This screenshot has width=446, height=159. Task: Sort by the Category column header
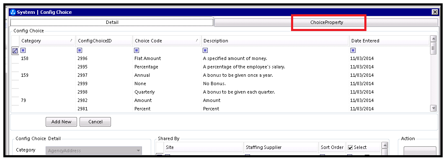(47, 41)
